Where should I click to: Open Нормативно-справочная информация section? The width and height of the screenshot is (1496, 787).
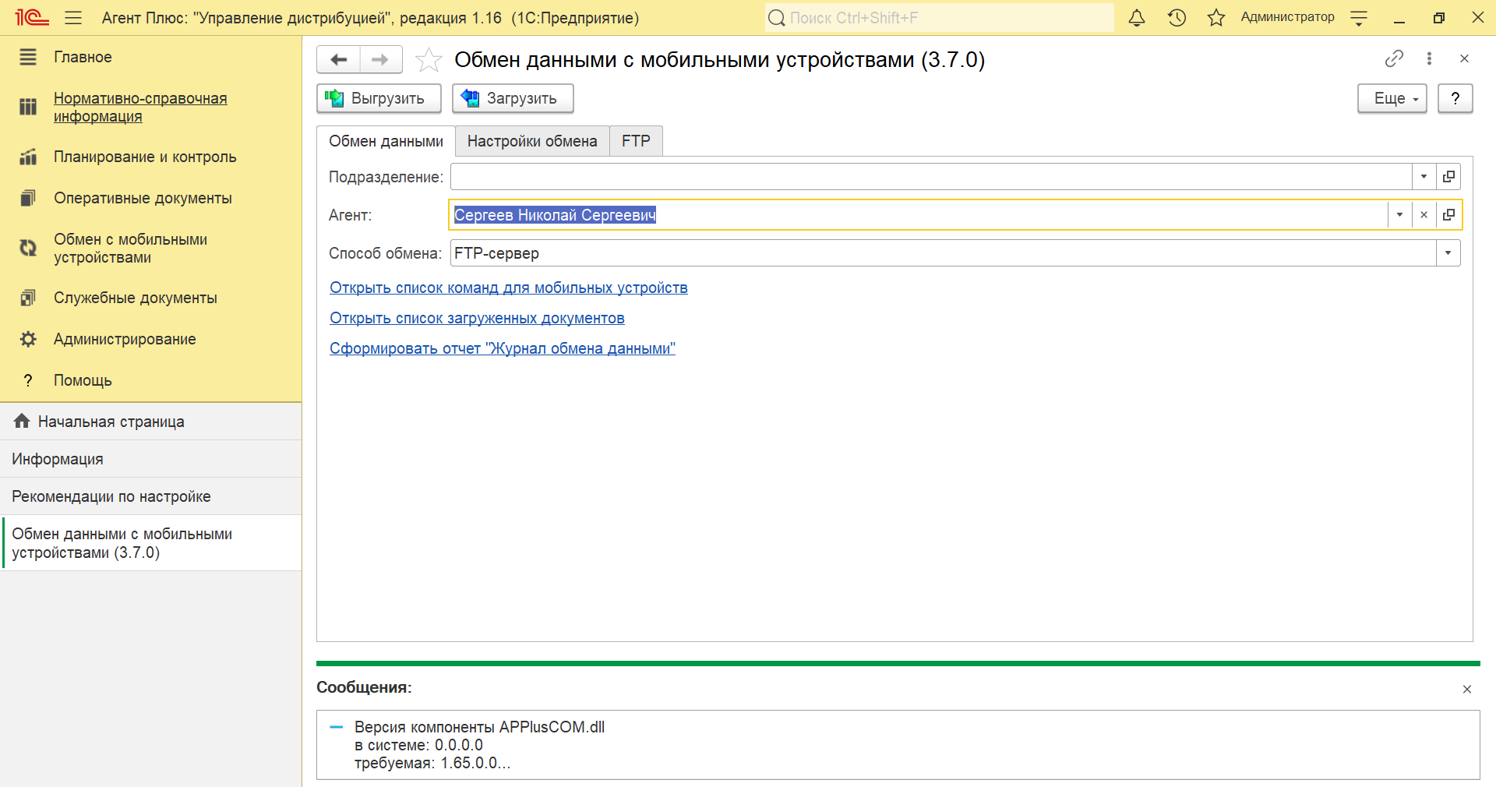coord(140,108)
